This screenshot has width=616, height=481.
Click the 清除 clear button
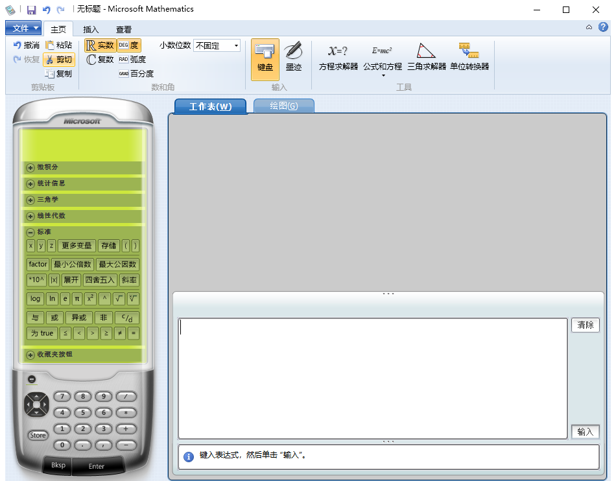tap(586, 325)
